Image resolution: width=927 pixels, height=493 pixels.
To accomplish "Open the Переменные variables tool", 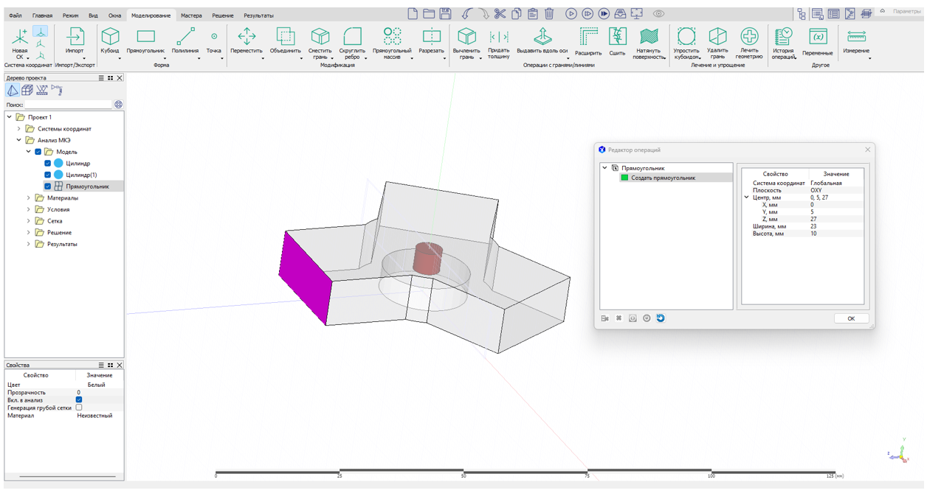I will click(x=817, y=41).
